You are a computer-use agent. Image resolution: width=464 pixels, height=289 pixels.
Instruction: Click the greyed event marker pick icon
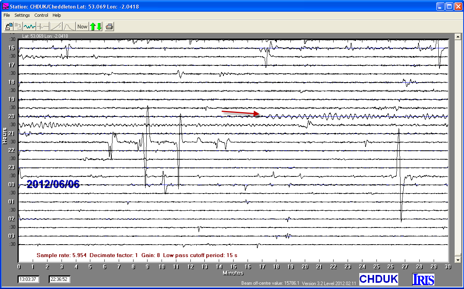coord(43,26)
